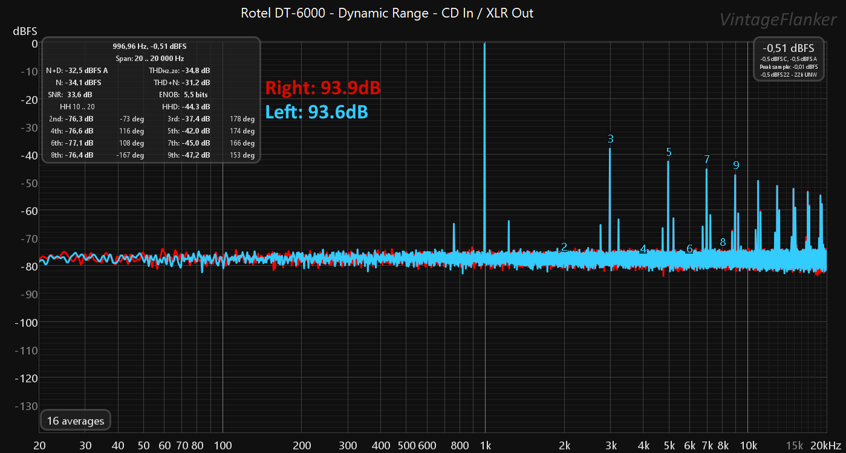
Task: Click the "153 deg" phase value
Action: tap(242, 155)
